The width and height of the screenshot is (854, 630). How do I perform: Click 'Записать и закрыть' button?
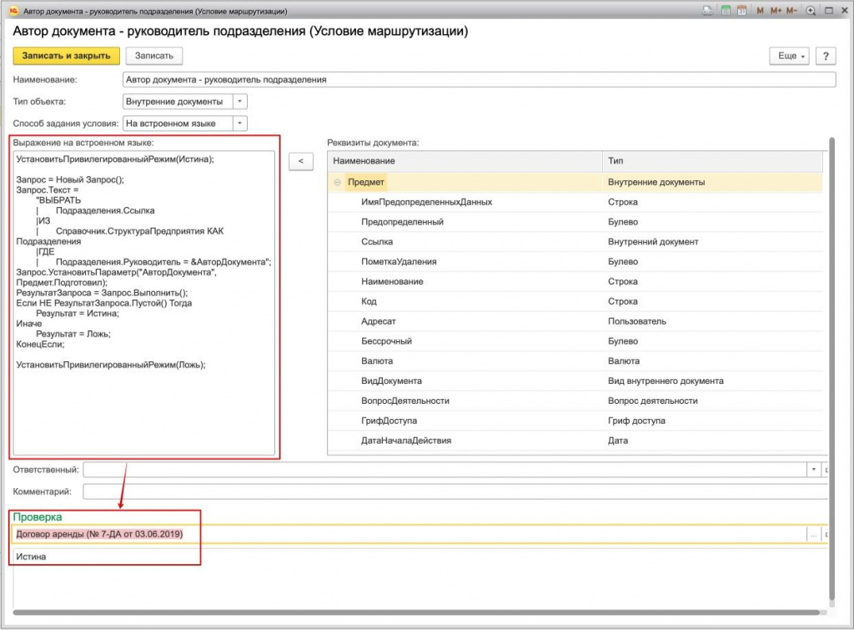[x=66, y=56]
